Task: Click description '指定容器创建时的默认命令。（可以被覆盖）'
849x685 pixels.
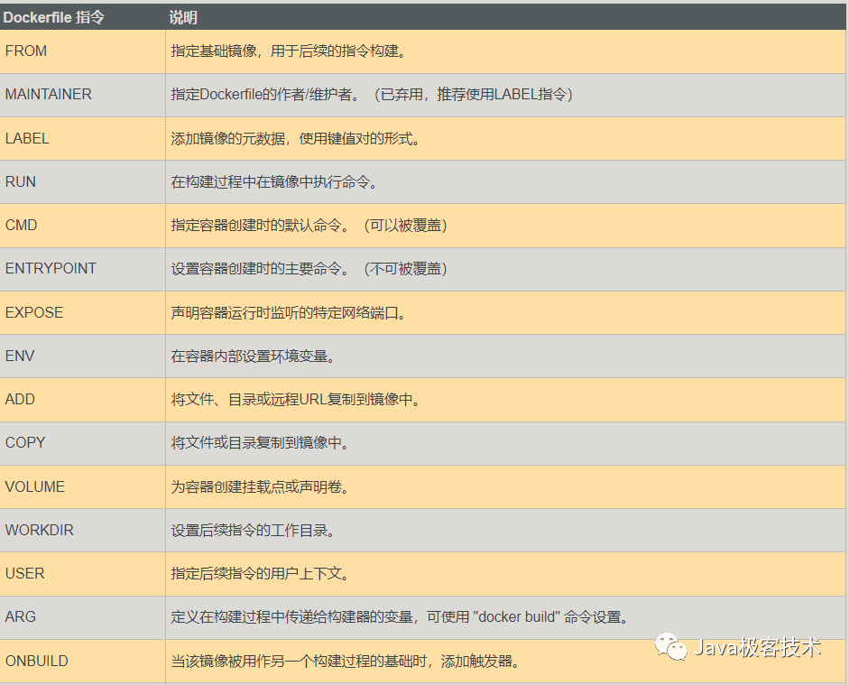Action: click(x=309, y=226)
